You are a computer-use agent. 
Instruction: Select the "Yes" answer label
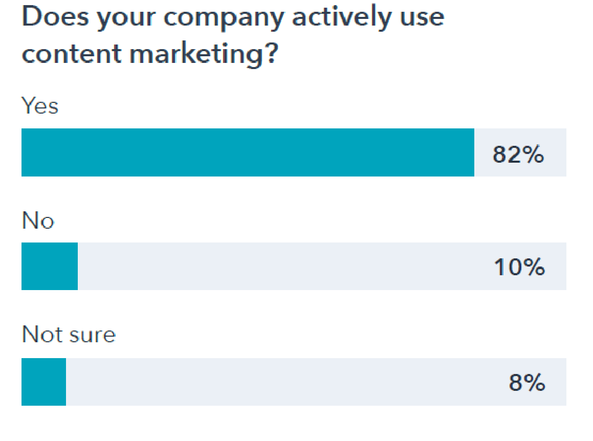(40, 106)
